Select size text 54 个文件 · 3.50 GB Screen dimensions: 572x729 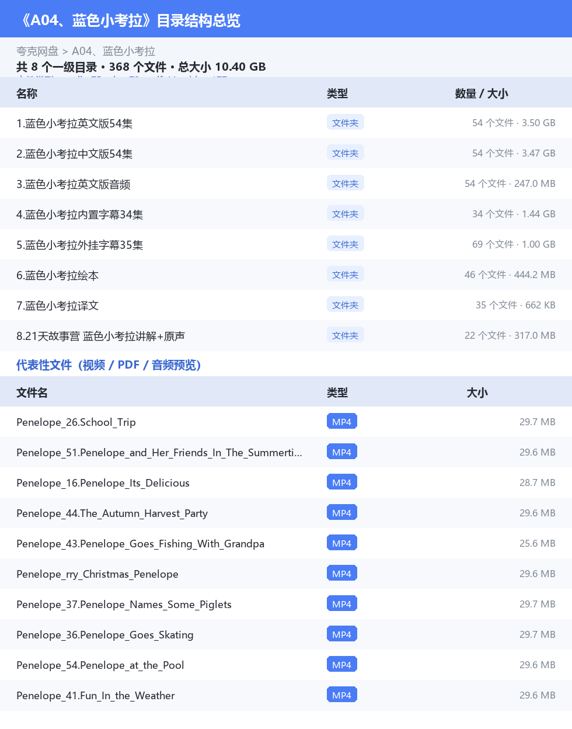coord(514,123)
